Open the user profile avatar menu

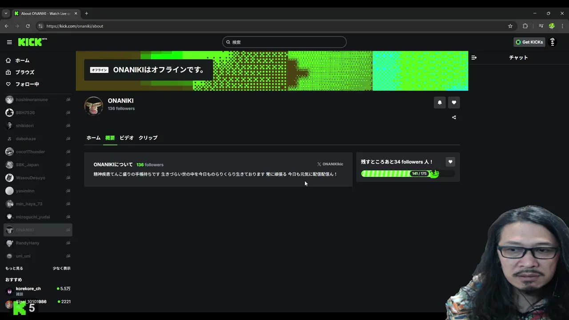[x=553, y=42]
